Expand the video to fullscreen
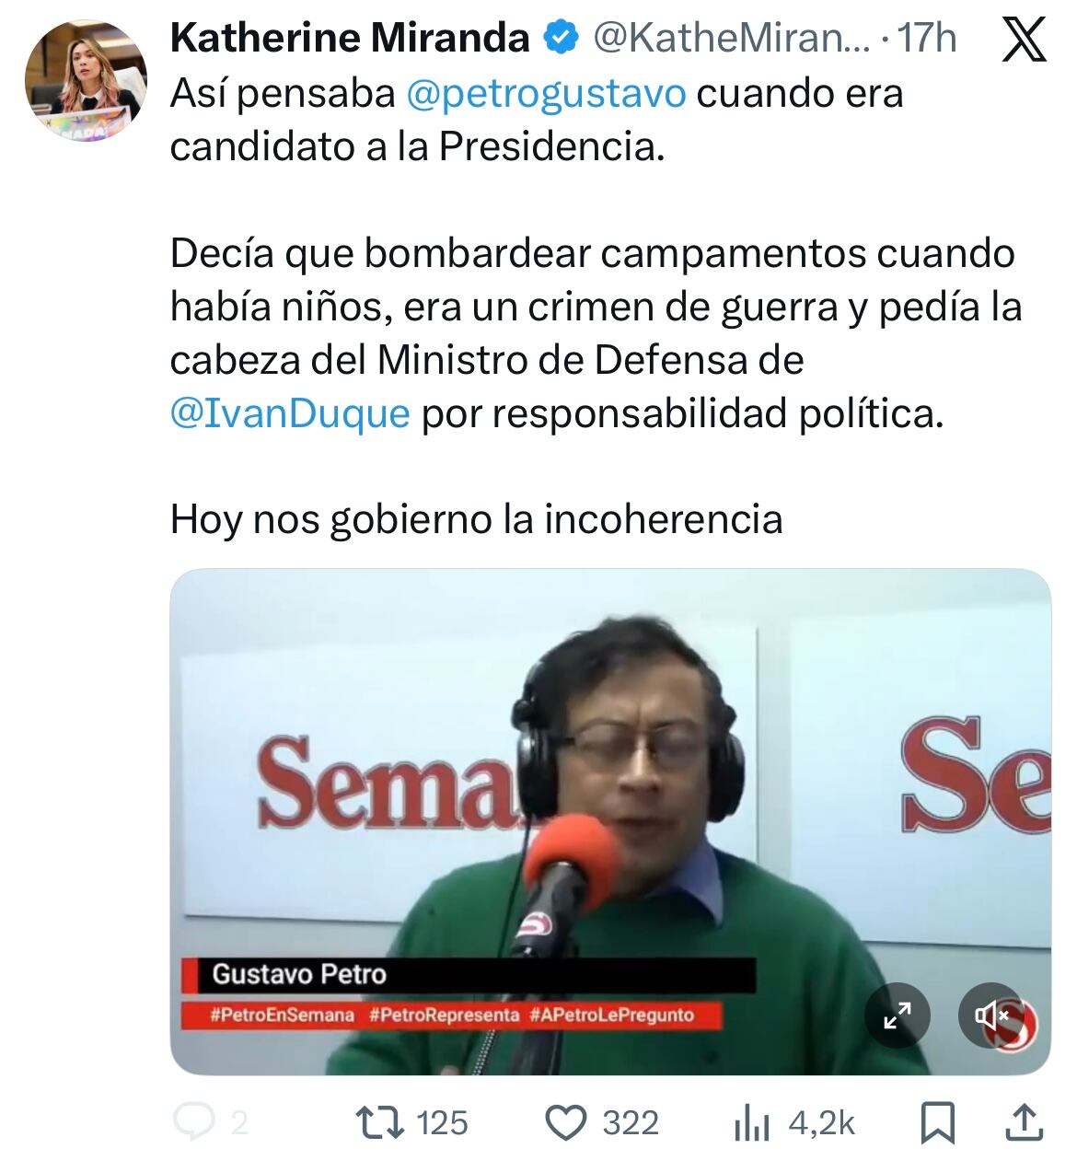1077x1172 pixels. pyautogui.click(x=897, y=1015)
